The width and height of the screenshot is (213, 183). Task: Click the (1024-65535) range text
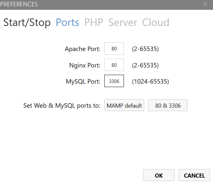click(x=150, y=82)
